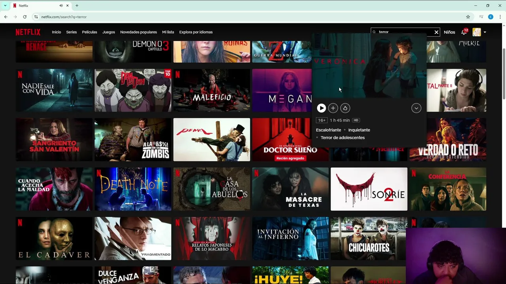Screen dimensions: 506x284
Task: Open Chicuarotes
Action: 368,238
